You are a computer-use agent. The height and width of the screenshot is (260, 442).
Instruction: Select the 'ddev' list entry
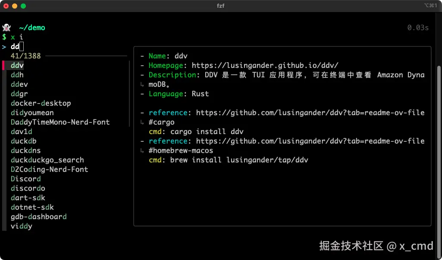19,84
